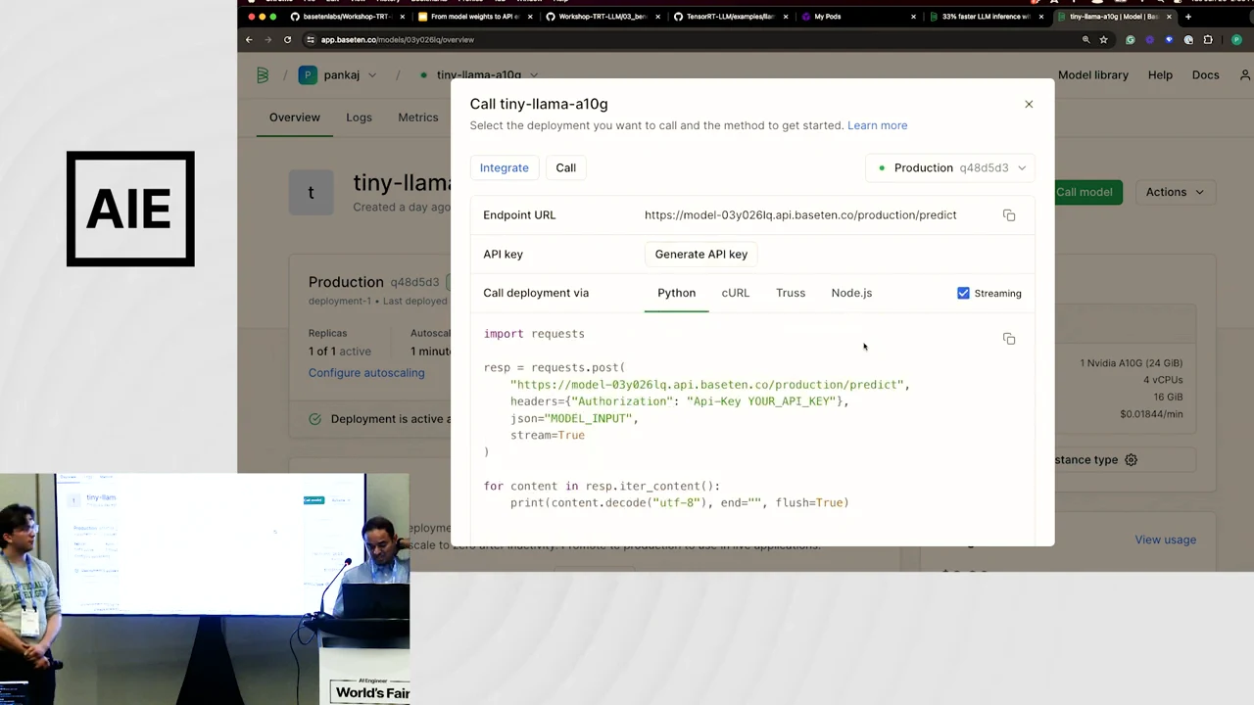Switch to the Call tab in dialog
Image resolution: width=1254 pixels, height=705 pixels.
[566, 167]
